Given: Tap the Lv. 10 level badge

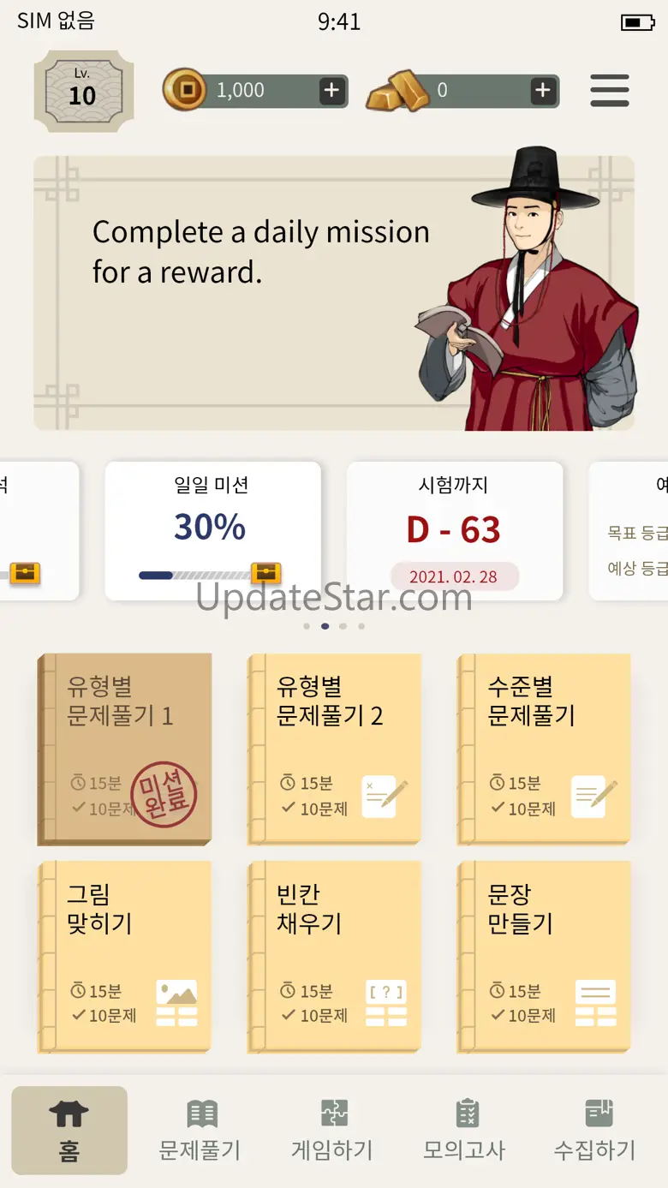Looking at the screenshot, I should tap(84, 91).
